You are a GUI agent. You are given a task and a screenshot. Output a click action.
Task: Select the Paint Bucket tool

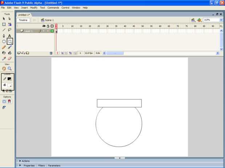(x=9, y=53)
